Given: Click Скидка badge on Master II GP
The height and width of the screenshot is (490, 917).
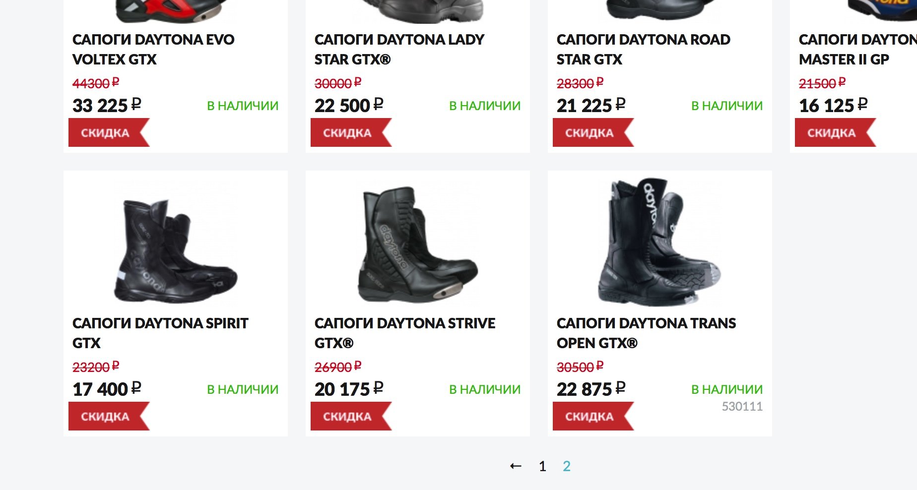Looking at the screenshot, I should tap(832, 133).
